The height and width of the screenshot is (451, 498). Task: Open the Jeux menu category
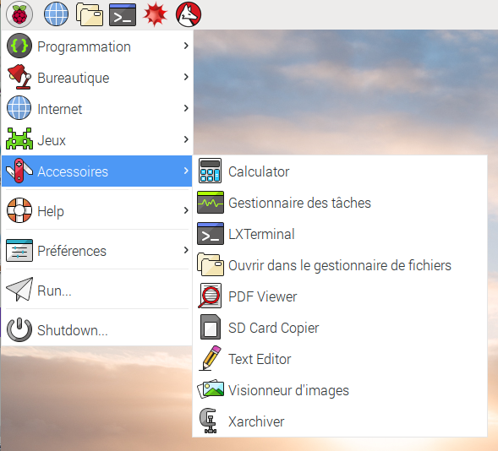coord(97,139)
